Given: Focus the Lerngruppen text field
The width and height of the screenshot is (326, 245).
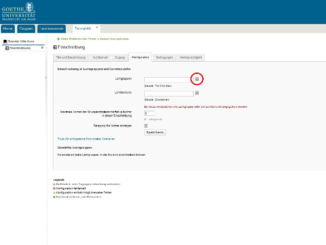Looking at the screenshot, I should tap(169, 80).
